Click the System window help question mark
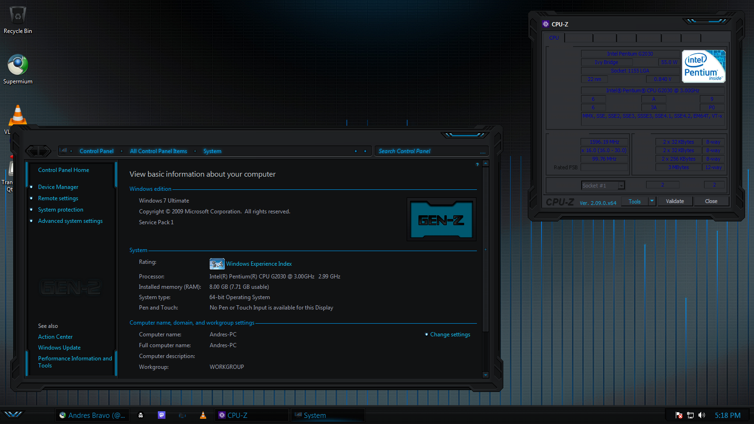This screenshot has height=424, width=754. pos(477,164)
